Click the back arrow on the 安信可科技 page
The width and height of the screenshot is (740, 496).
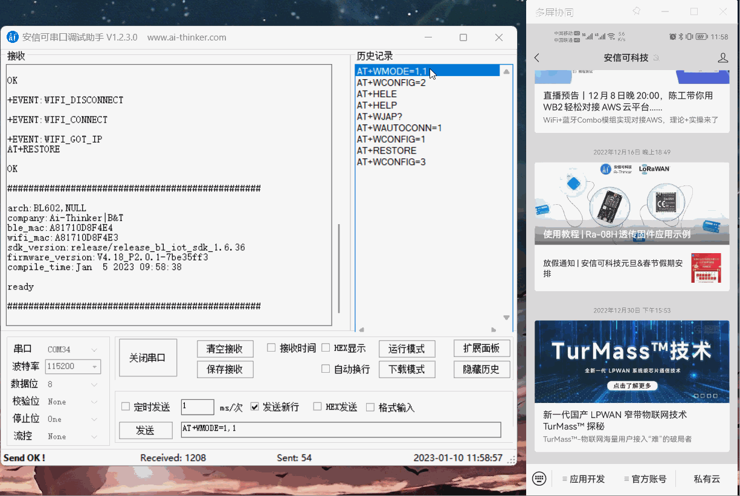[537, 57]
